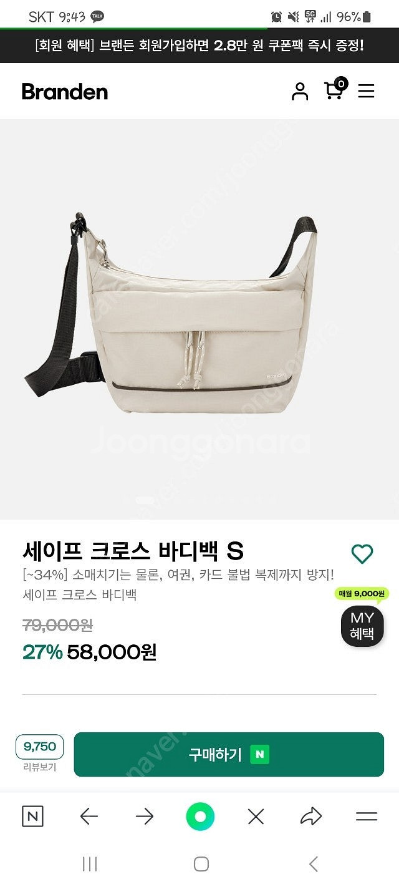
Task: Open the shopping cart icon
Action: click(x=335, y=89)
